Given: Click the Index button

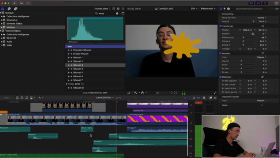Looking at the screenshot, I should [x=7, y=97].
